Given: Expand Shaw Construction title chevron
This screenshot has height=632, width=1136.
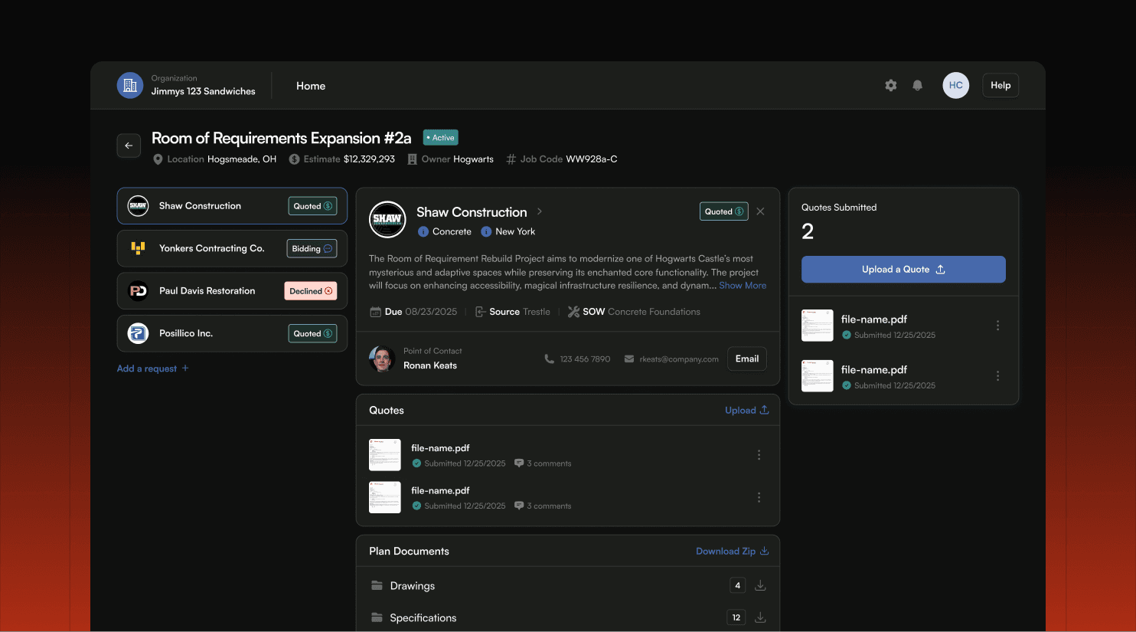Looking at the screenshot, I should (540, 211).
